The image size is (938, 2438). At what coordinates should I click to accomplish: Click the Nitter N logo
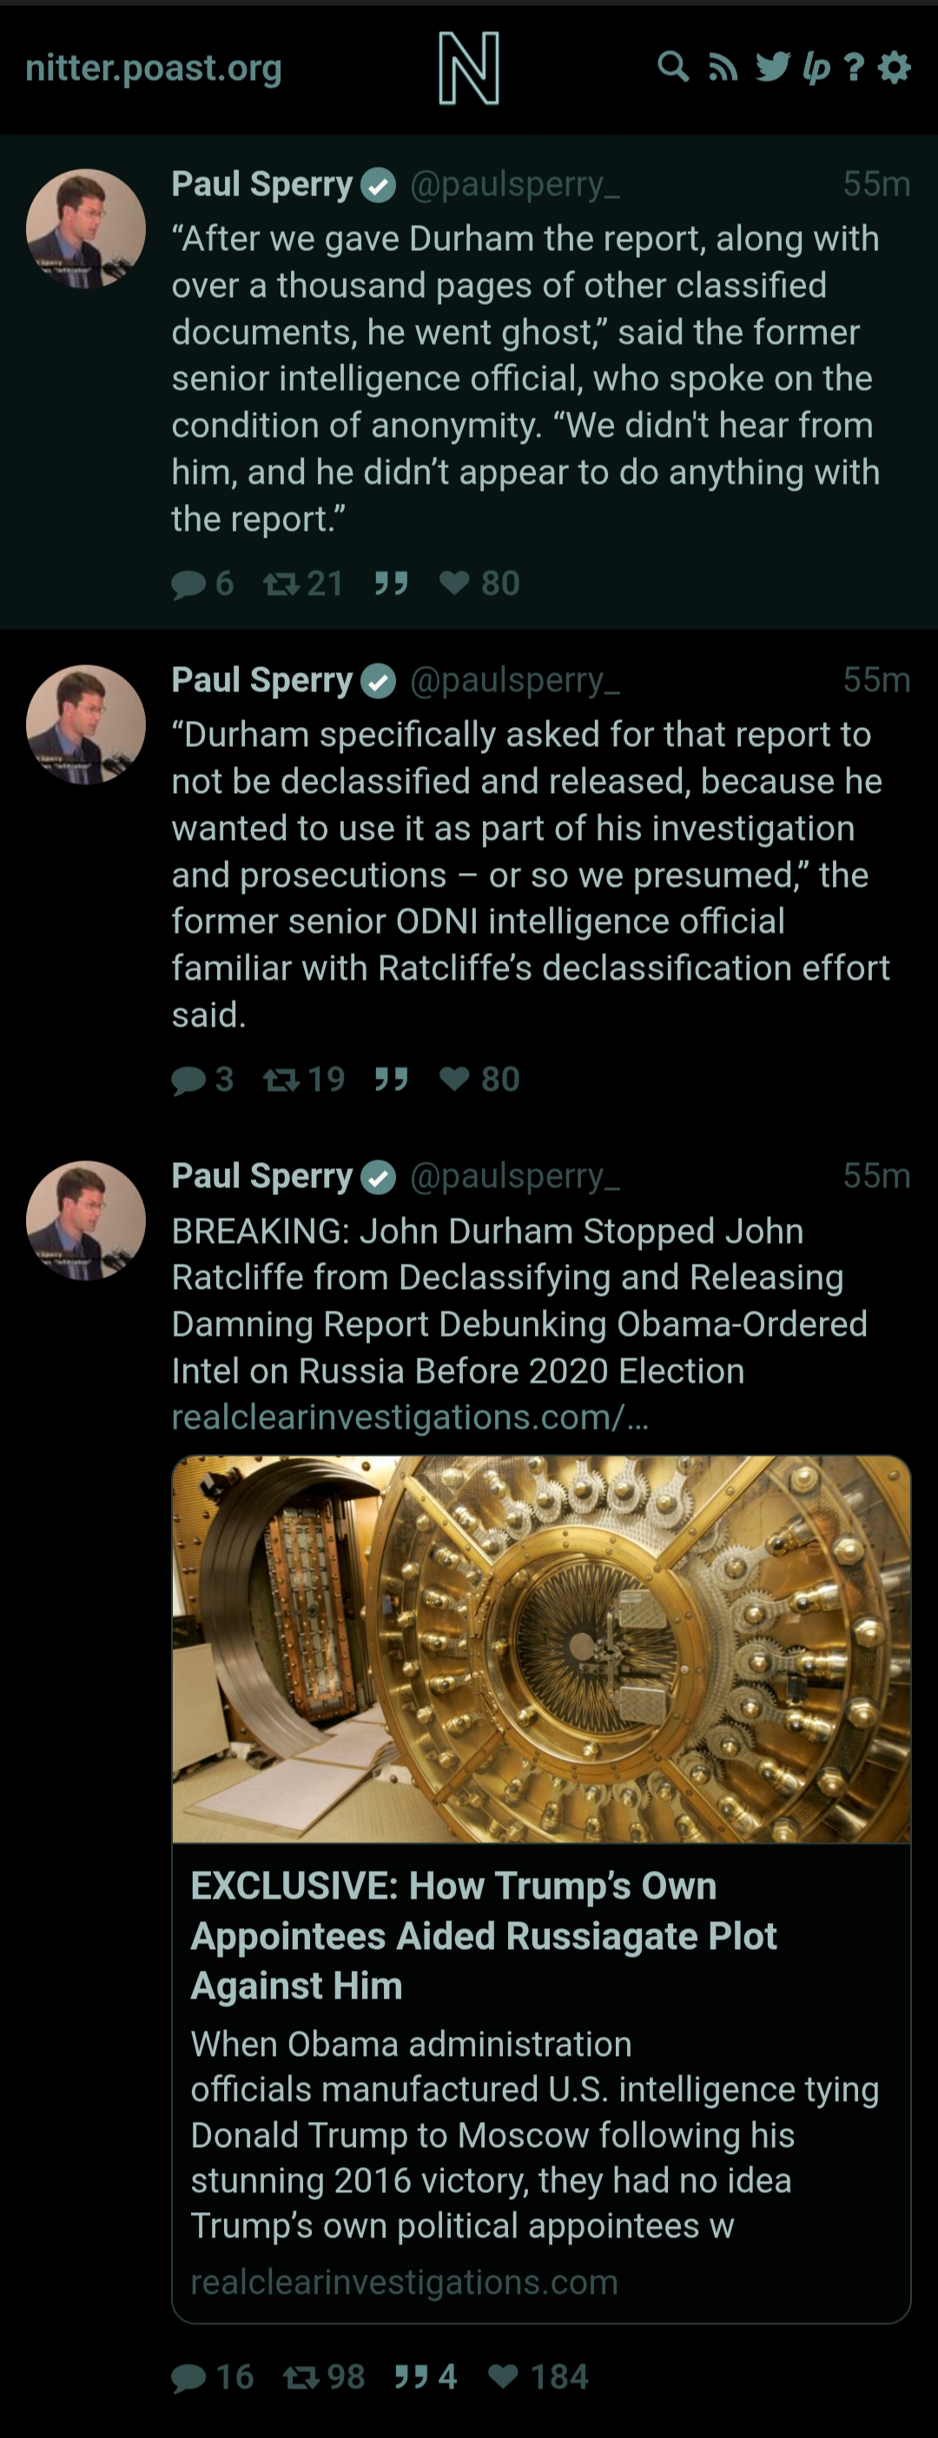pyautogui.click(x=468, y=68)
